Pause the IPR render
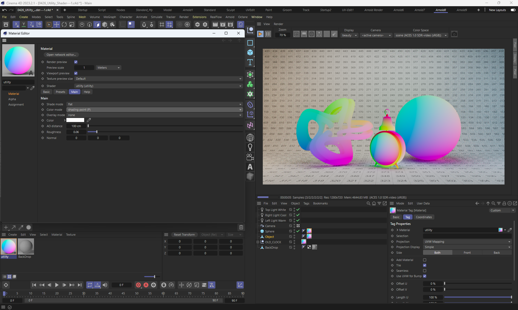 point(268,34)
